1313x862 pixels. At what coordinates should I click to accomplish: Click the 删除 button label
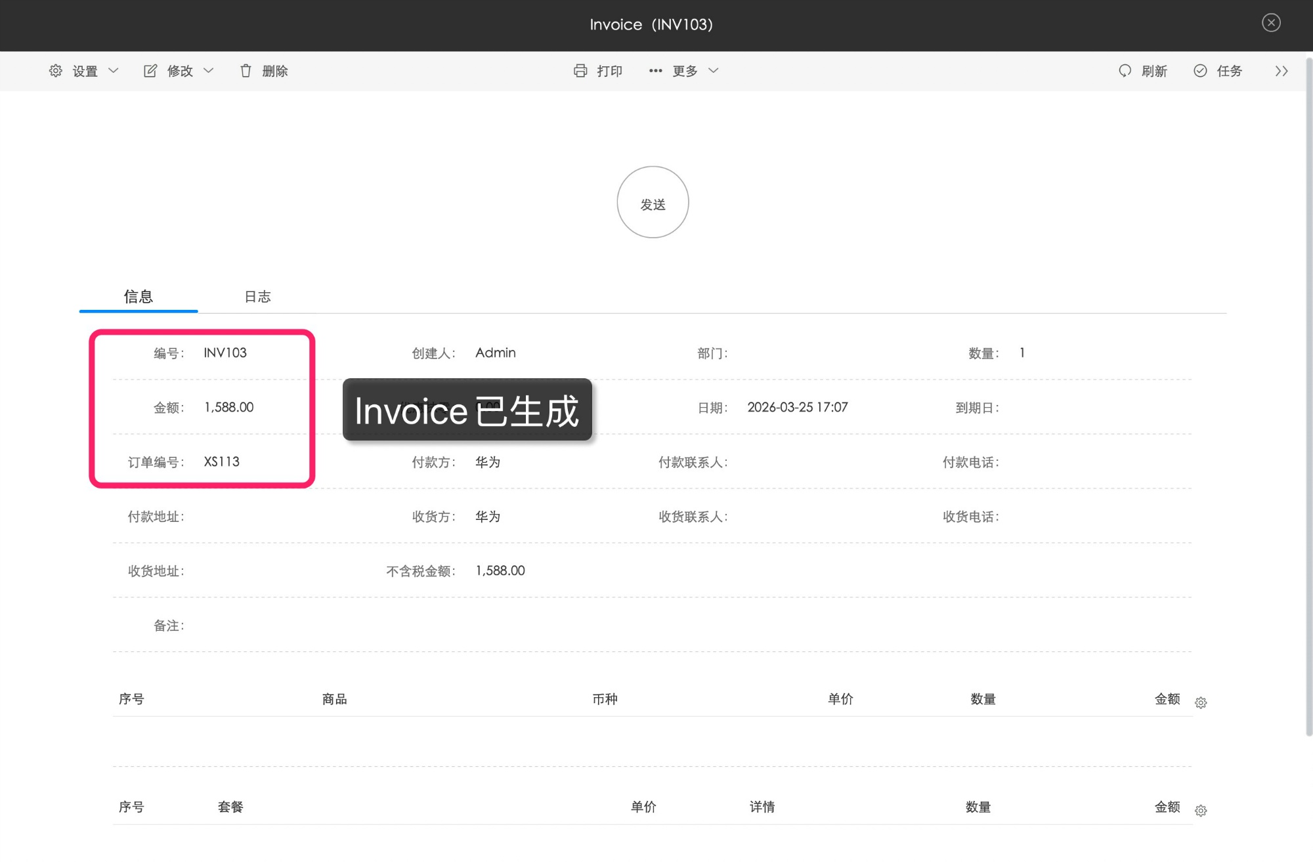275,71
